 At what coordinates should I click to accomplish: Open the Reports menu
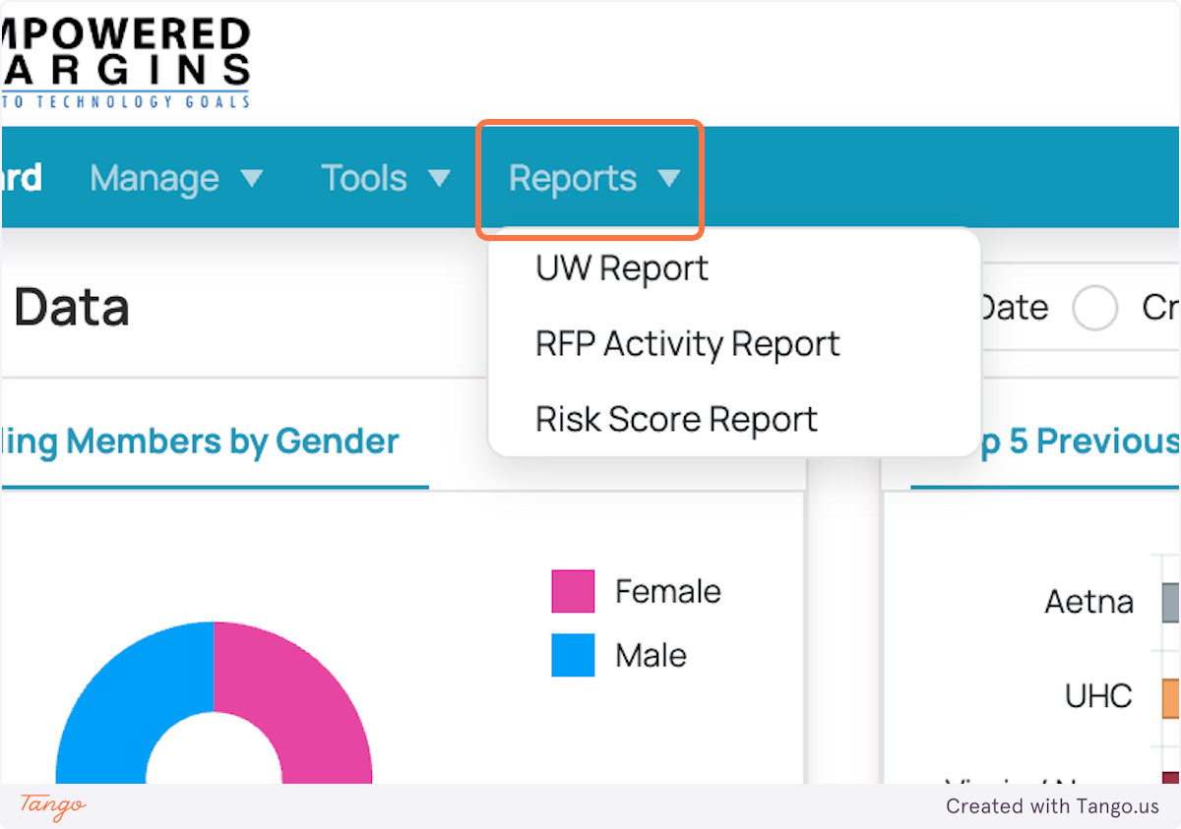click(x=573, y=178)
